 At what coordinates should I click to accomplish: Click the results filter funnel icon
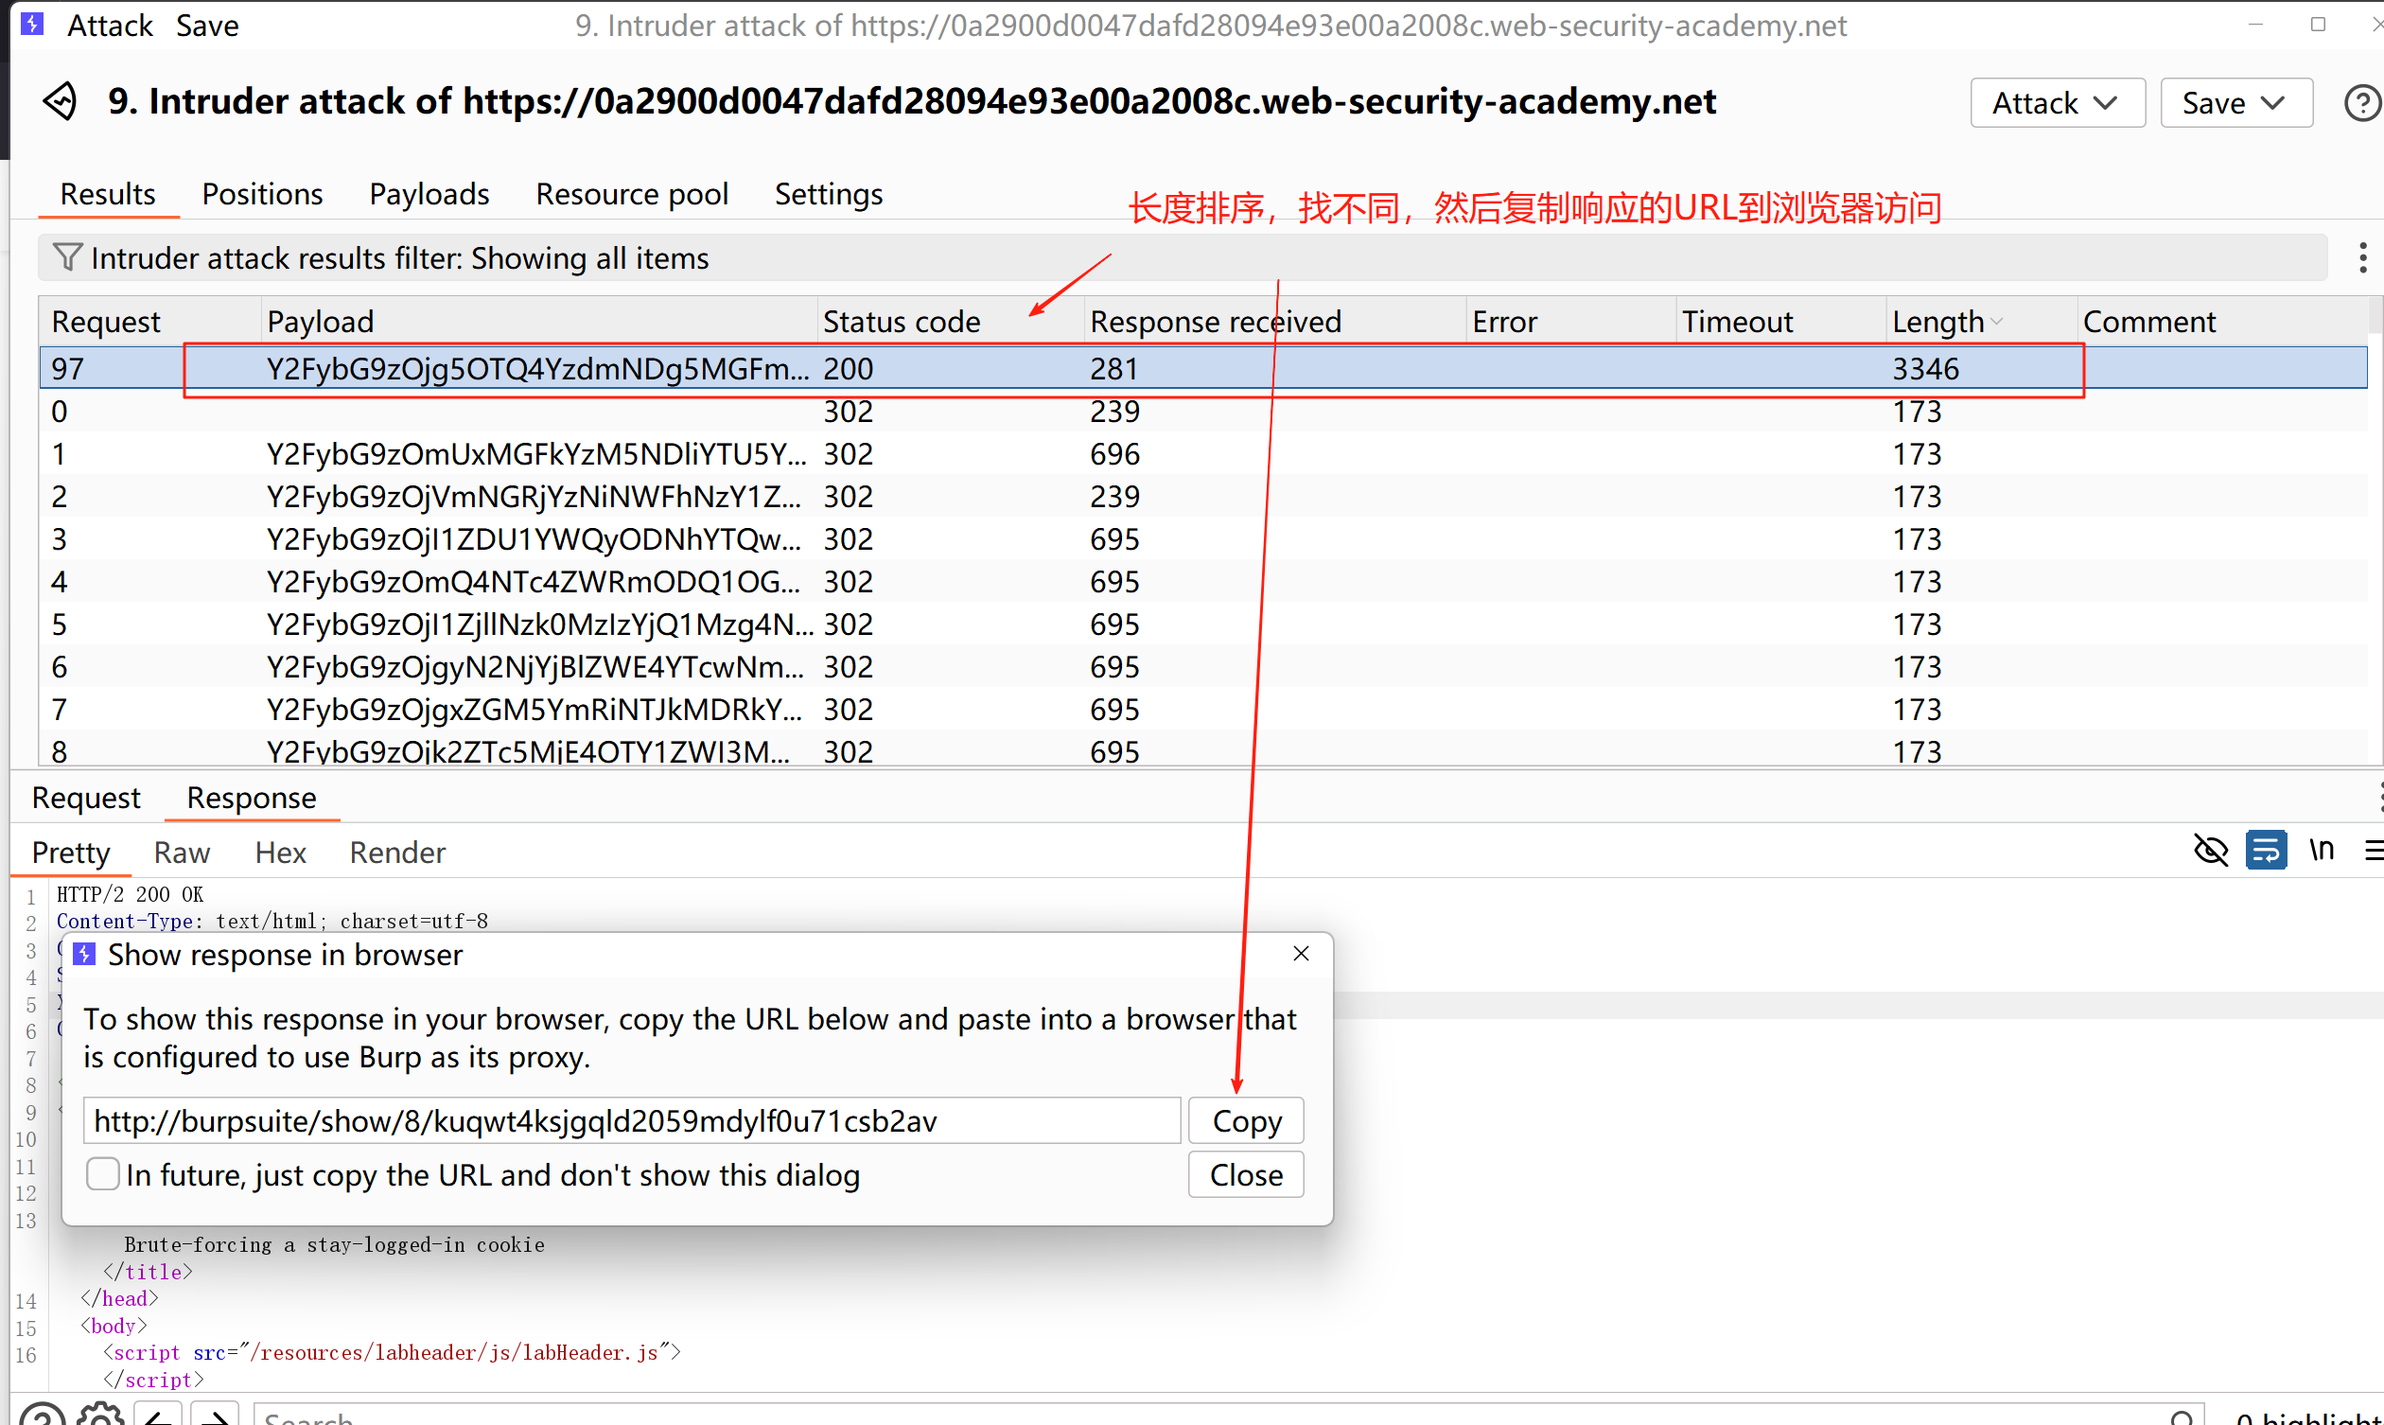click(66, 257)
